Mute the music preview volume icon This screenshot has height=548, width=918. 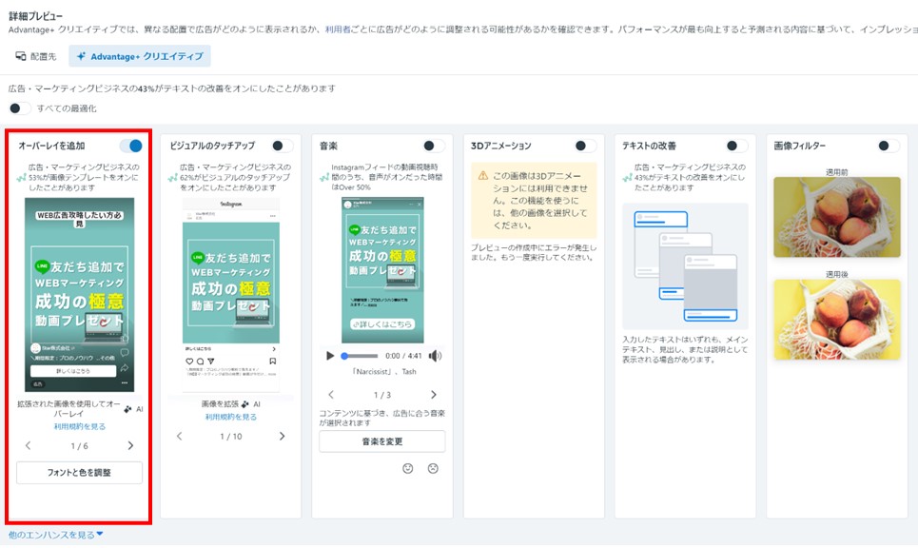(x=435, y=356)
